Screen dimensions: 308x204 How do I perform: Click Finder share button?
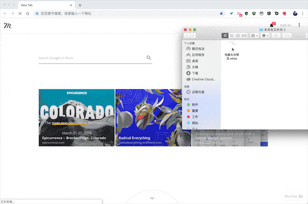(x=276, y=36)
